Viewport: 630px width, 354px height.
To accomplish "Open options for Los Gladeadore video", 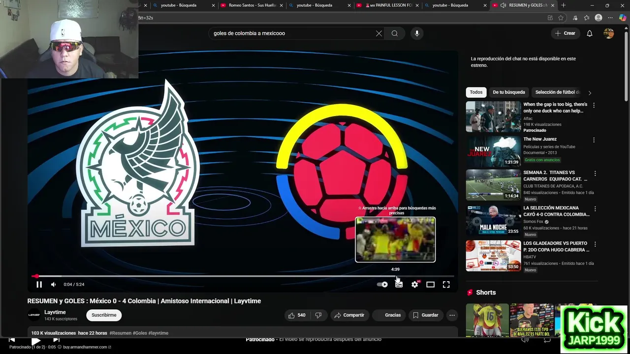I will coord(595,244).
